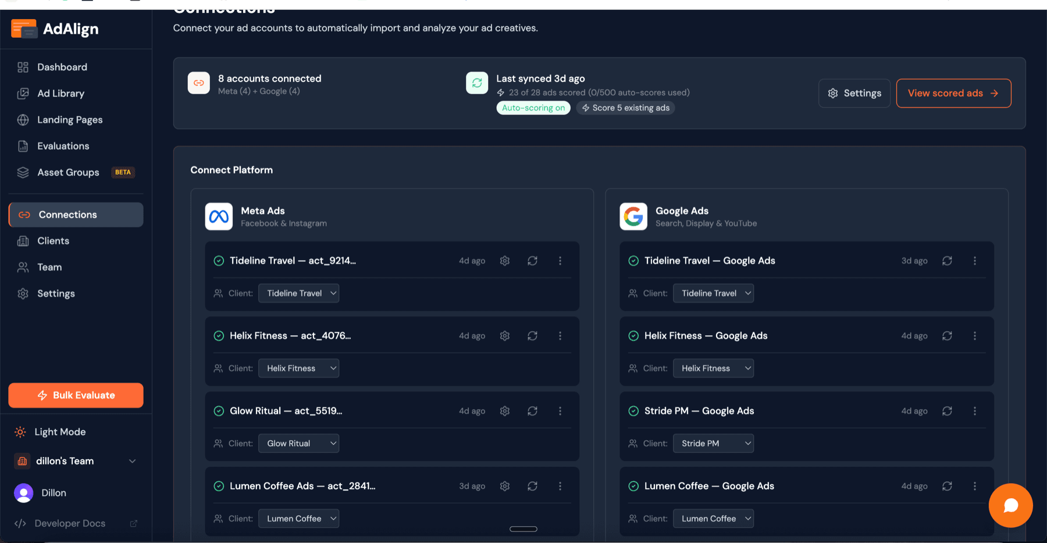Open client dropdown for Helix Fitness Google Ads

click(x=713, y=368)
